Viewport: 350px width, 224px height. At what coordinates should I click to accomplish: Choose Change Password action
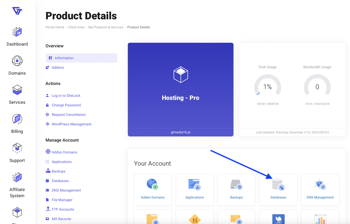66,105
